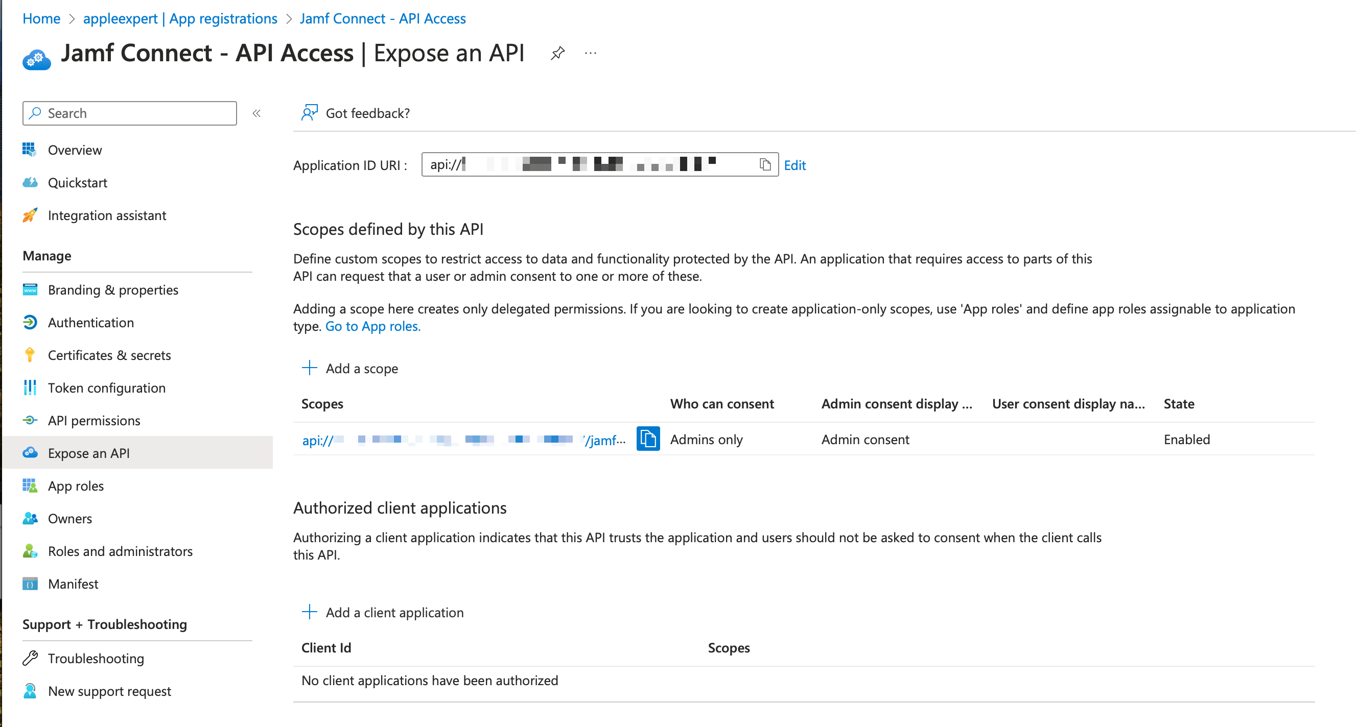Open App roles from sidebar
This screenshot has height=727, width=1356.
(76, 486)
